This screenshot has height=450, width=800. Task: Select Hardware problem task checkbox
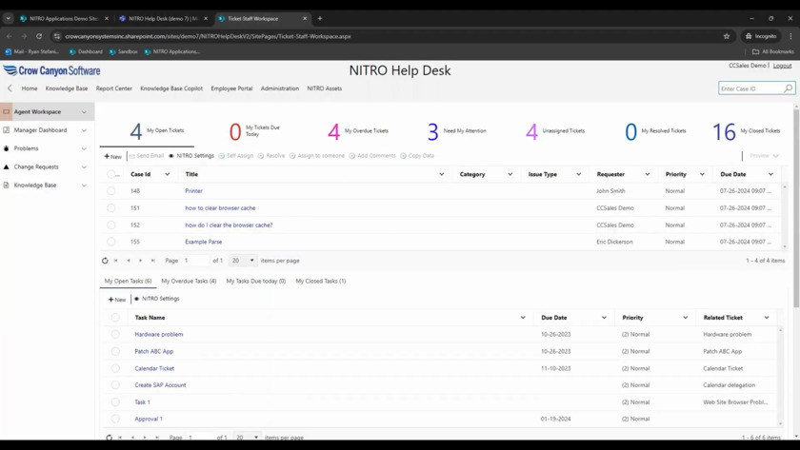(x=115, y=334)
